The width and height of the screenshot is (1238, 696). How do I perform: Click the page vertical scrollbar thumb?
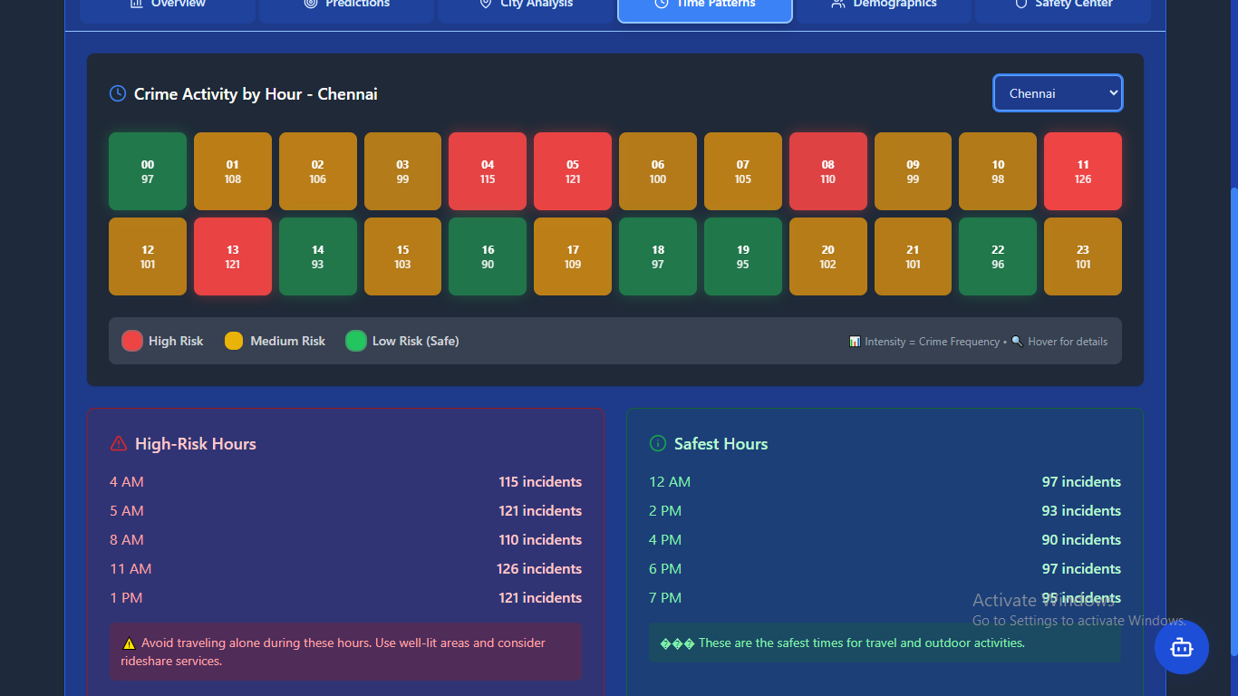pyautogui.click(x=1233, y=421)
